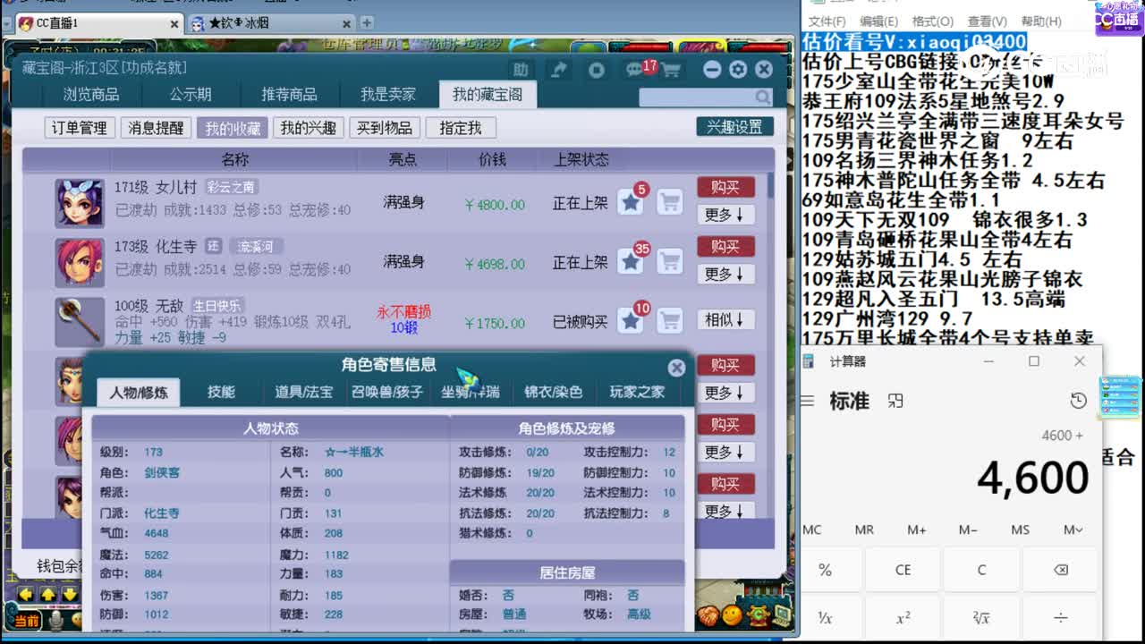Switch to the 公示期 tab
Viewport: 1145px width, 644px height.
[191, 94]
